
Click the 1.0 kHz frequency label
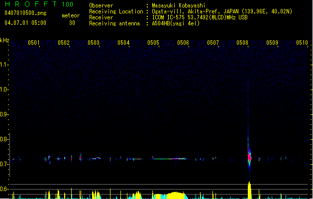[4, 90]
